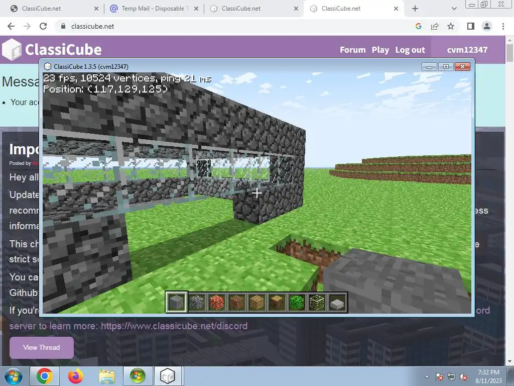Reload the classicube.net page
The image size is (514, 386).
pyautogui.click(x=43, y=26)
